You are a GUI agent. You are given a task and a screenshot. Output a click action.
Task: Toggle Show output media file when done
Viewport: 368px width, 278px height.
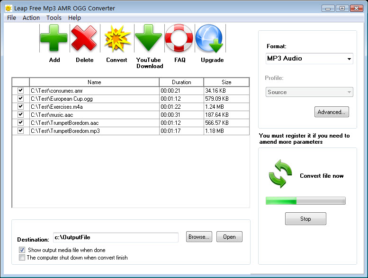[22, 250]
